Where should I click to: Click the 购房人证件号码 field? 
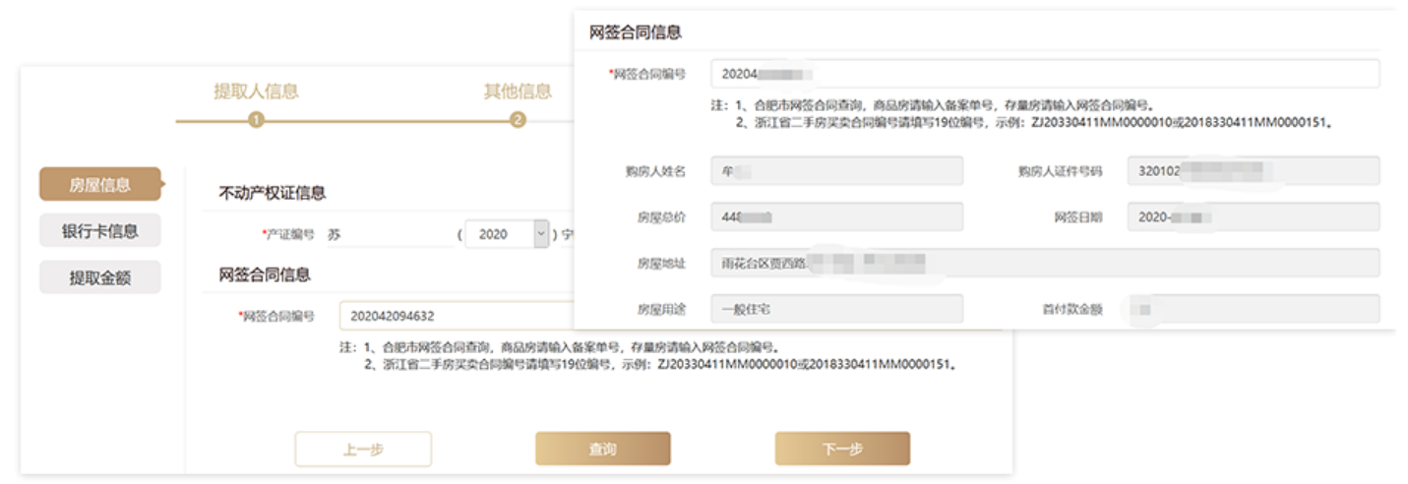1253,171
